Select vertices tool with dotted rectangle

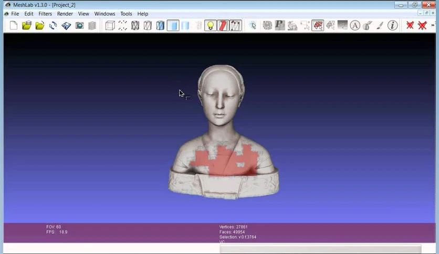point(305,26)
